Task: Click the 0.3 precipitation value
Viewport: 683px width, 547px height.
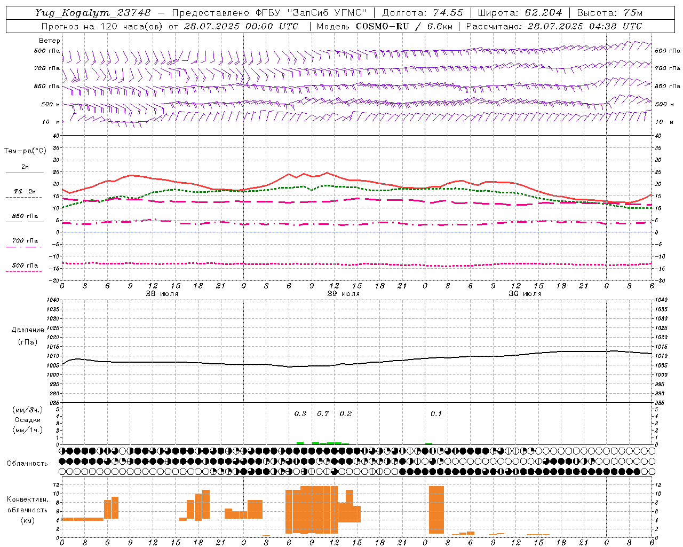Action: (x=300, y=413)
